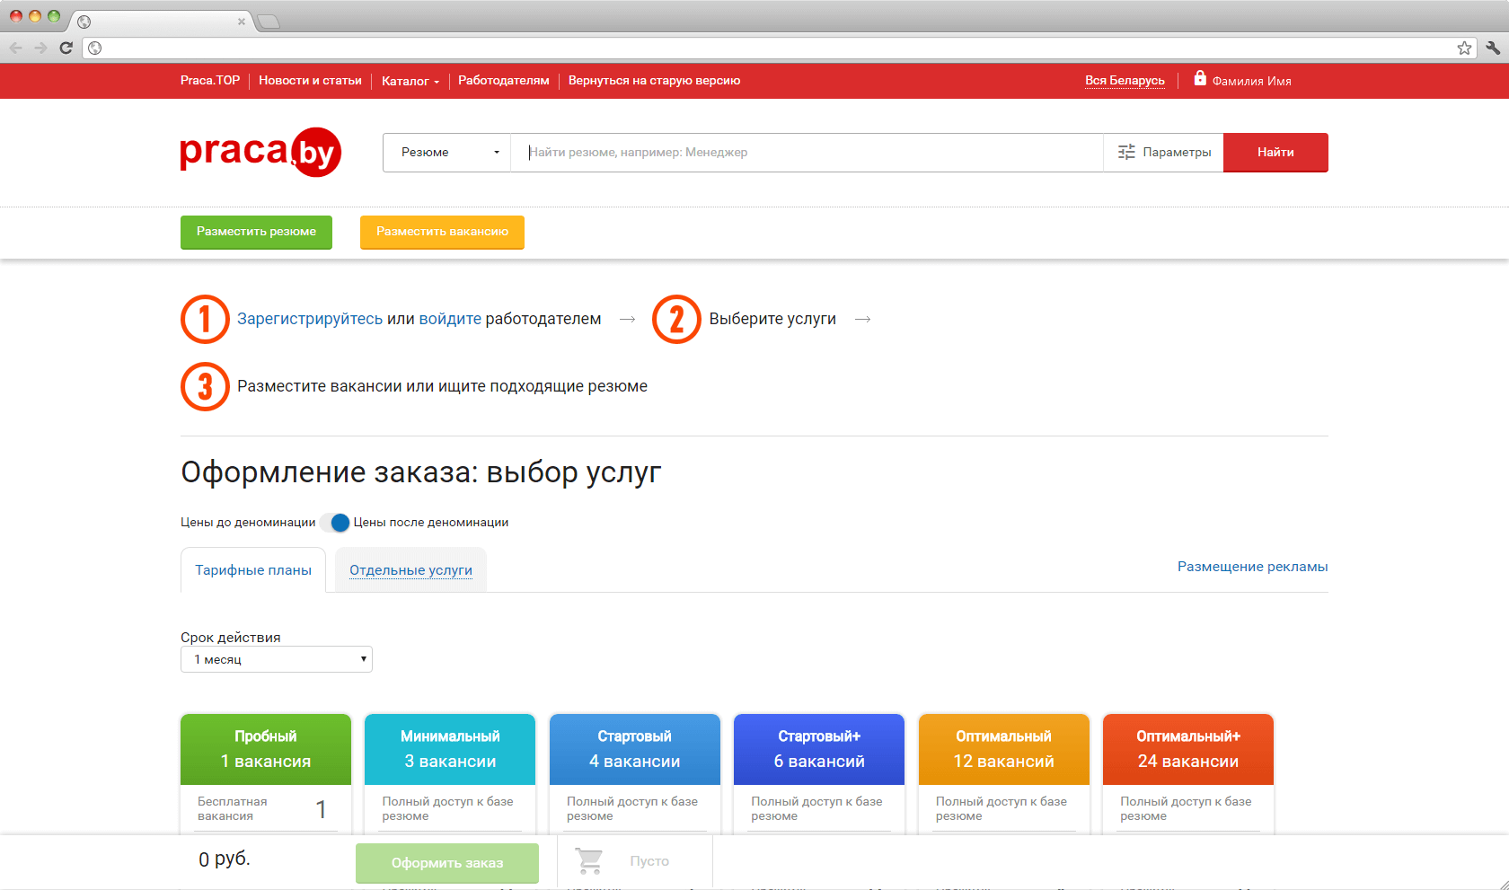Click the resume search input field
The height and width of the screenshot is (890, 1509).
806,153
